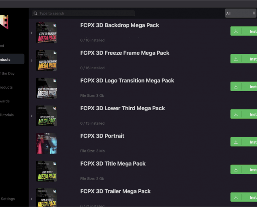Click download icon for FCPX 3D Portrait
257x207 pixels.
pos(236,142)
